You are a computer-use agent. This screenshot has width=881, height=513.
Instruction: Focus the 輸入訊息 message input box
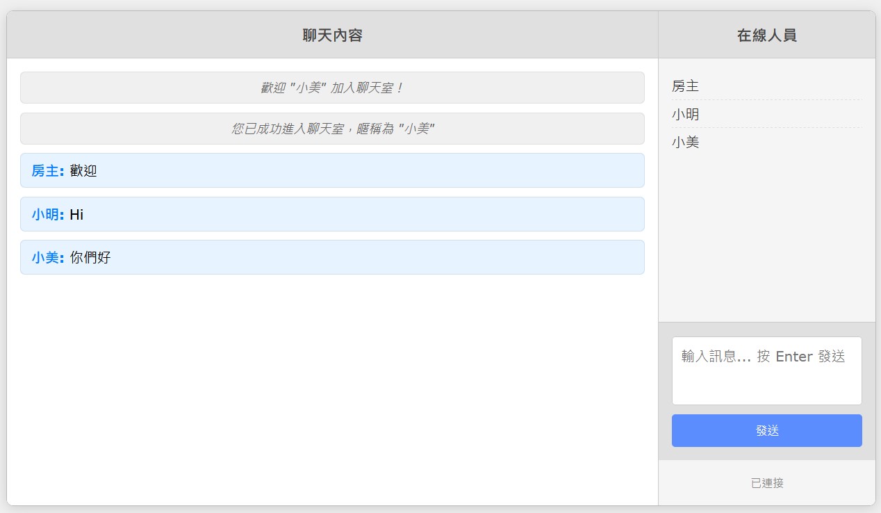766,370
